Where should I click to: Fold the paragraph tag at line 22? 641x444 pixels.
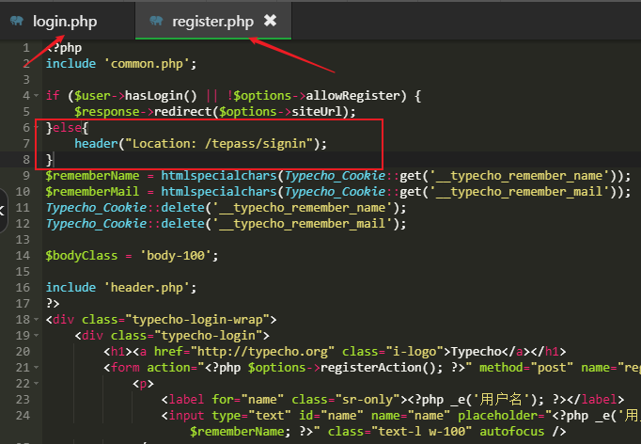[39, 383]
